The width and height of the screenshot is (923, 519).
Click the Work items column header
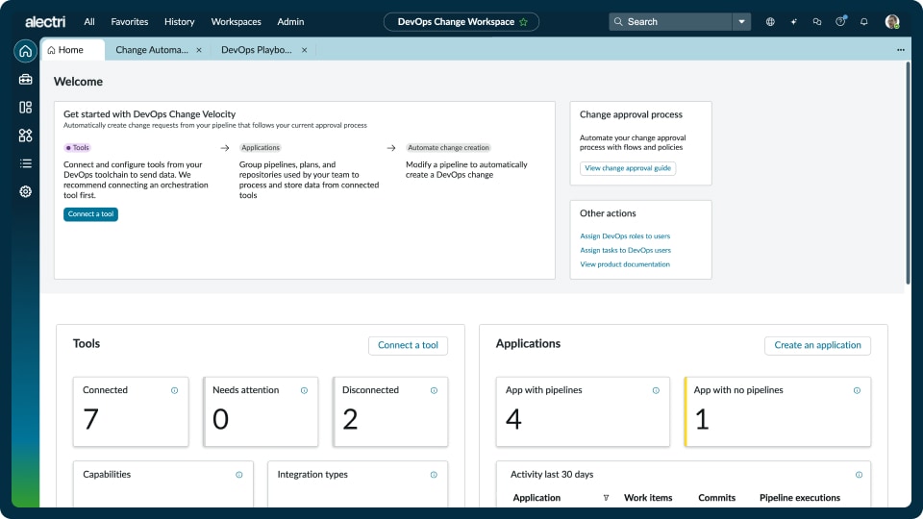coord(648,498)
